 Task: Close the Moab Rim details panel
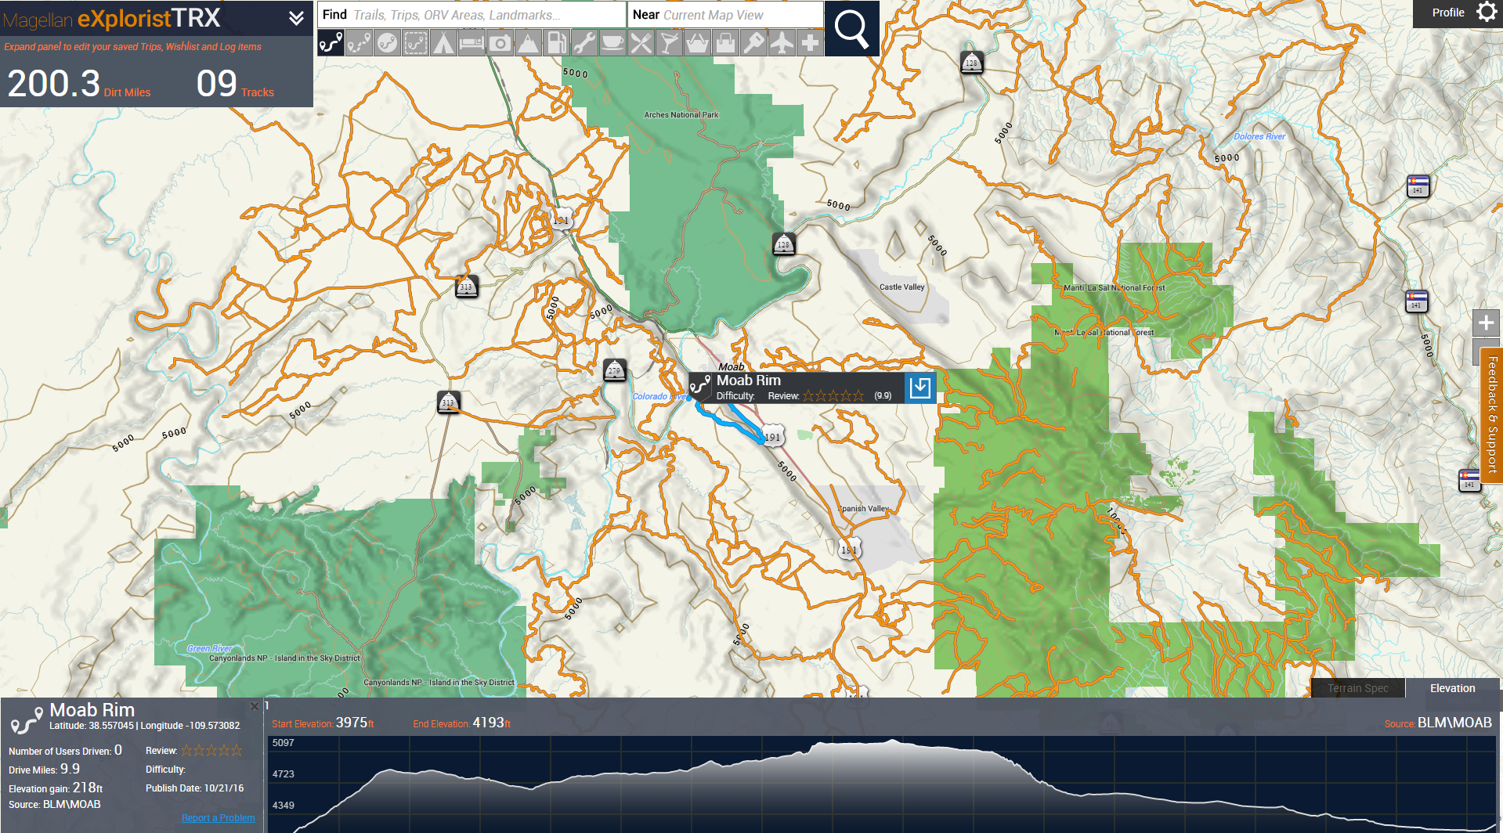click(255, 706)
